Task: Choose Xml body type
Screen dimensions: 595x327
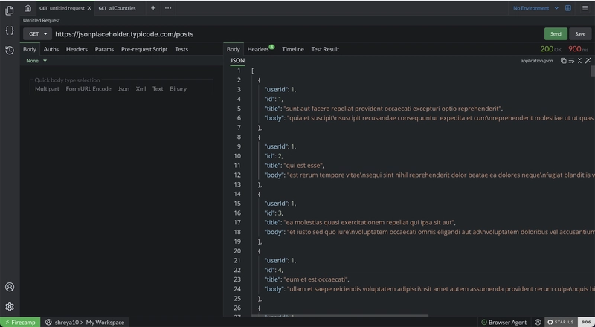Action: [x=141, y=88]
